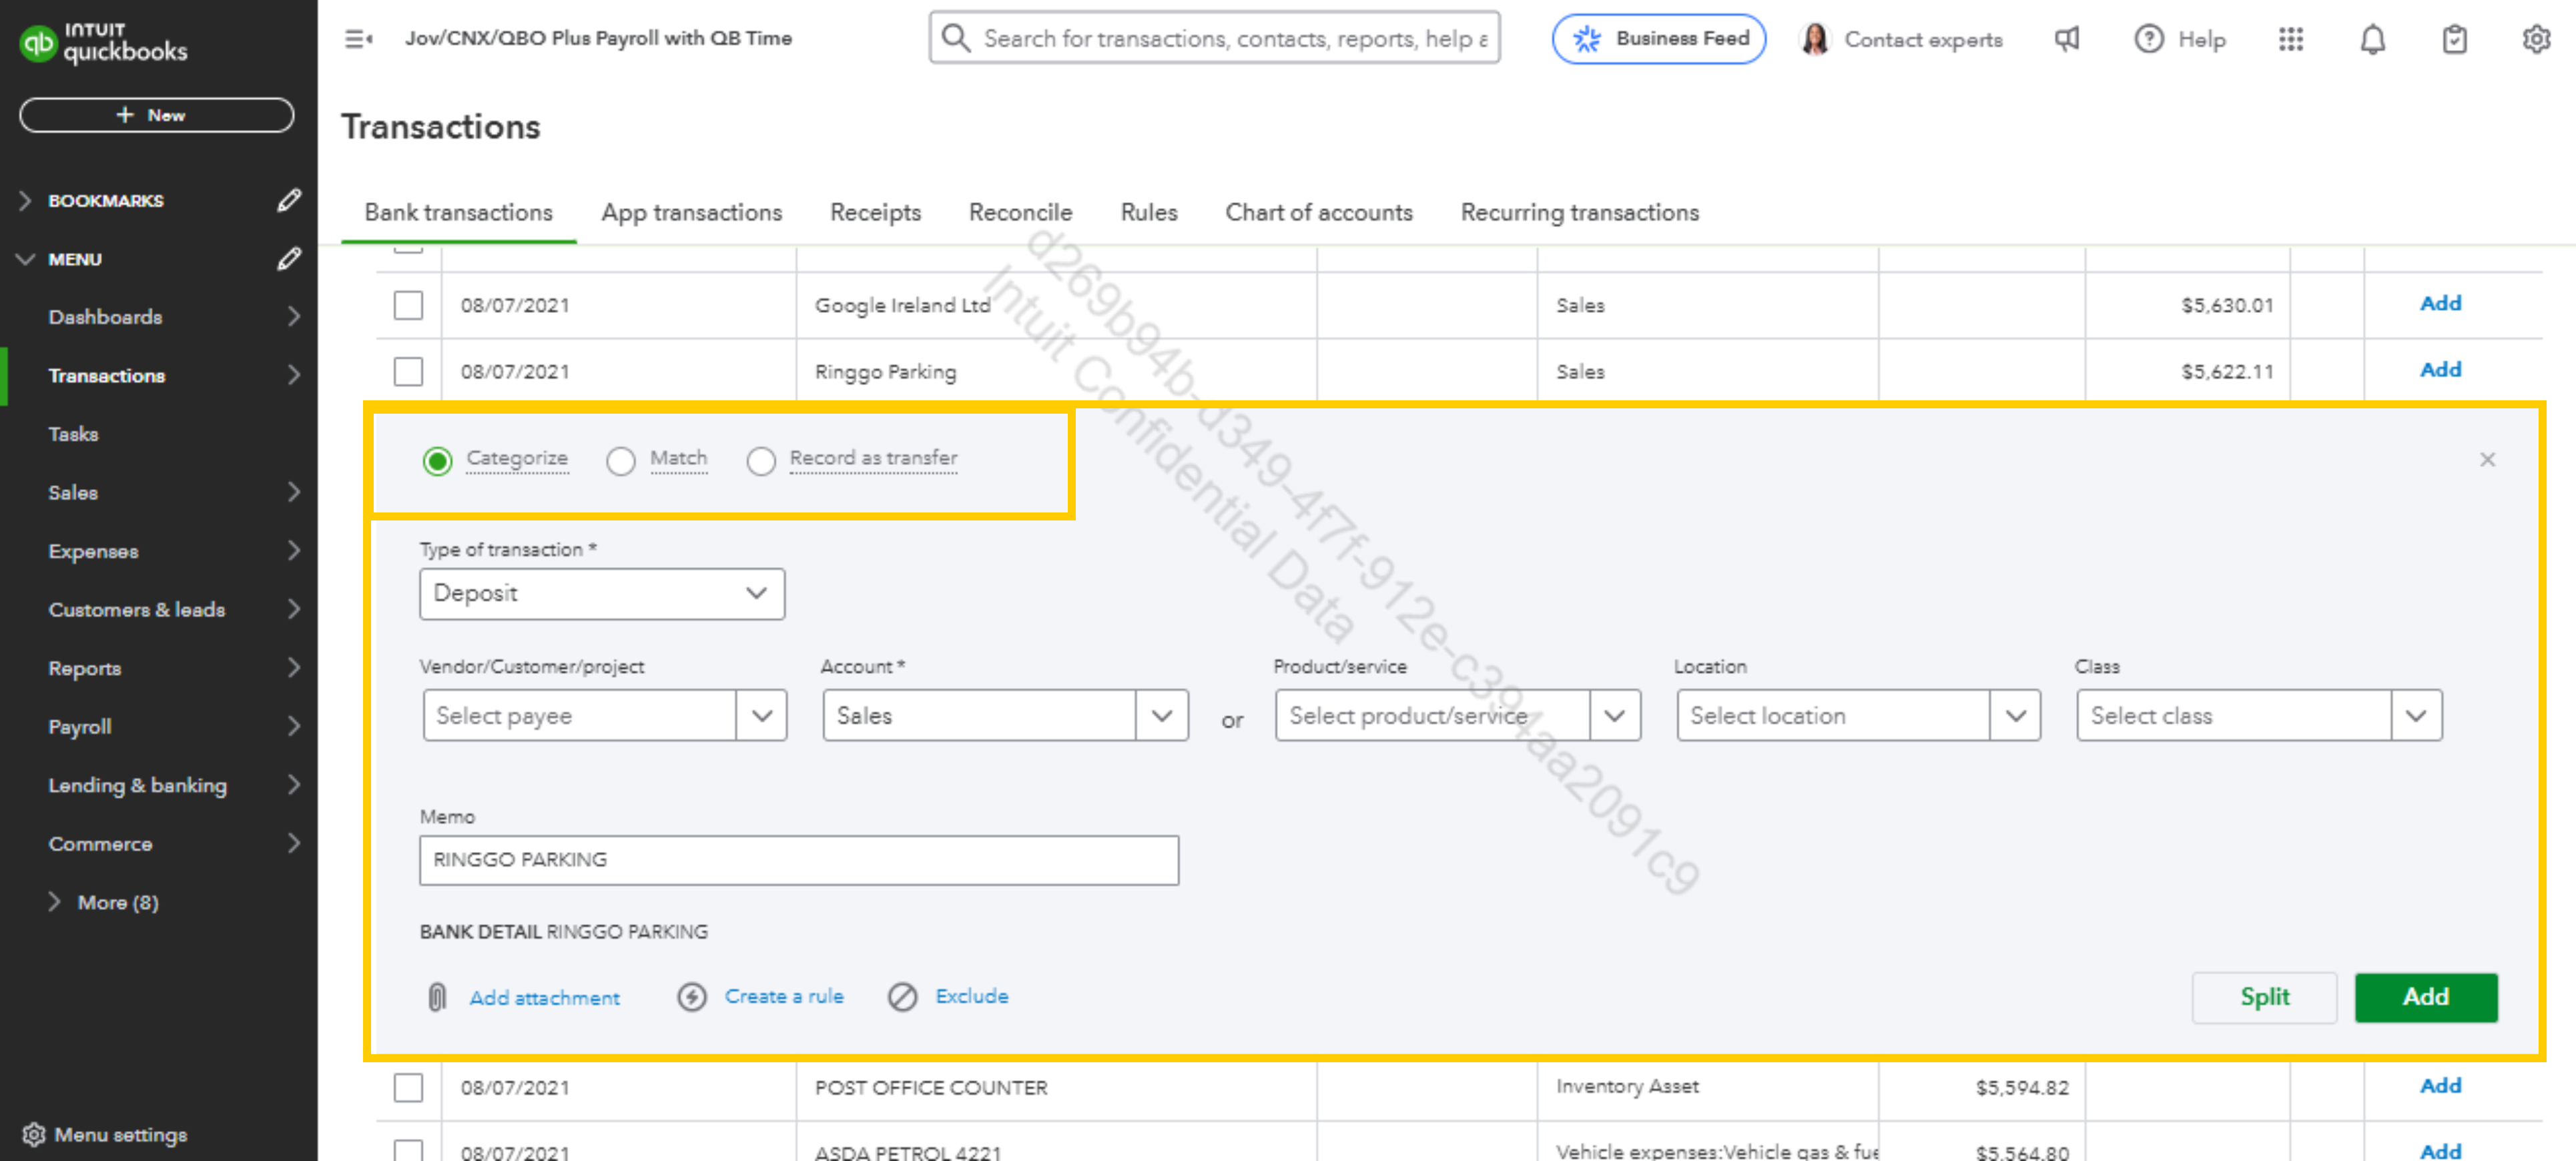Open Expenses in the sidebar
The width and height of the screenshot is (2576, 1161).
tap(93, 551)
